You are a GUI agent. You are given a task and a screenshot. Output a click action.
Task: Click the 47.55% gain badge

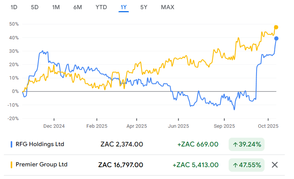pos(247,165)
